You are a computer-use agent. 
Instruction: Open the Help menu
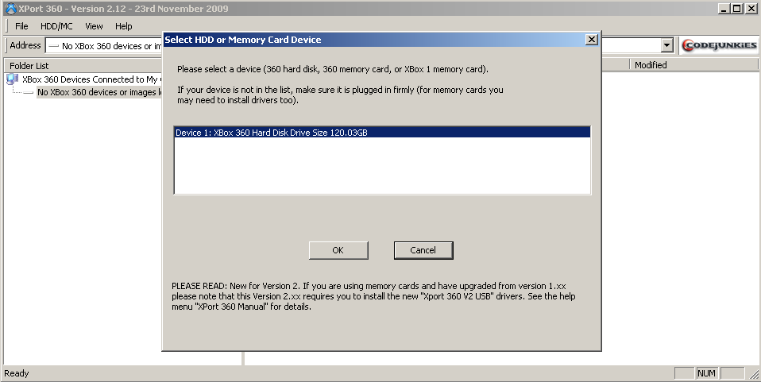click(123, 26)
